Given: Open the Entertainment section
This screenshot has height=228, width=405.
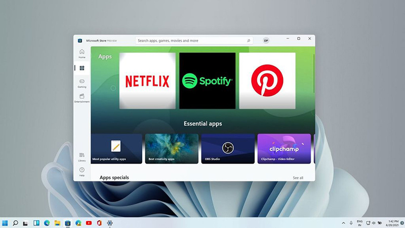Looking at the screenshot, I should click(82, 98).
